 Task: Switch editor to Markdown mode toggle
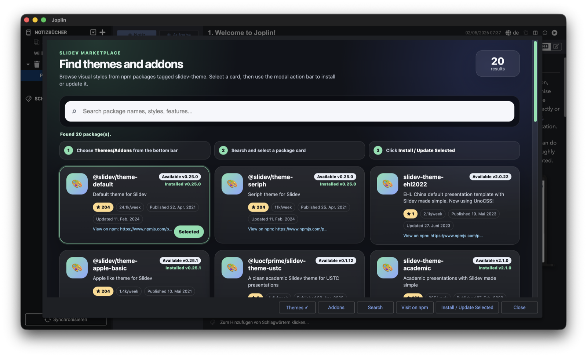(546, 47)
